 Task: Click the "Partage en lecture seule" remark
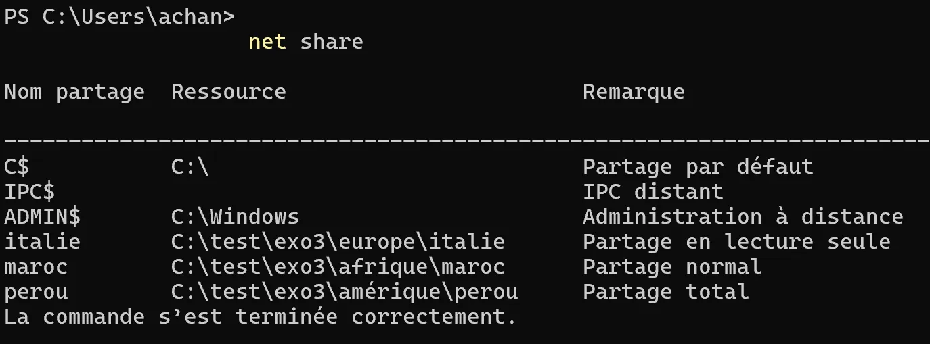click(736, 241)
